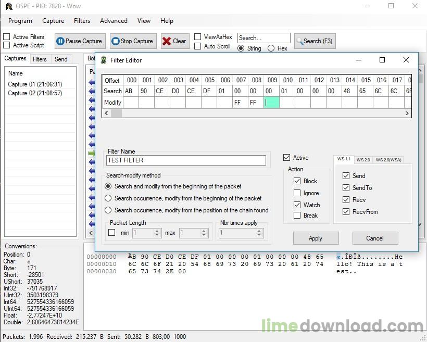427x342 pixels.
Task: Increase the packet length min value
Action: click(x=157, y=231)
